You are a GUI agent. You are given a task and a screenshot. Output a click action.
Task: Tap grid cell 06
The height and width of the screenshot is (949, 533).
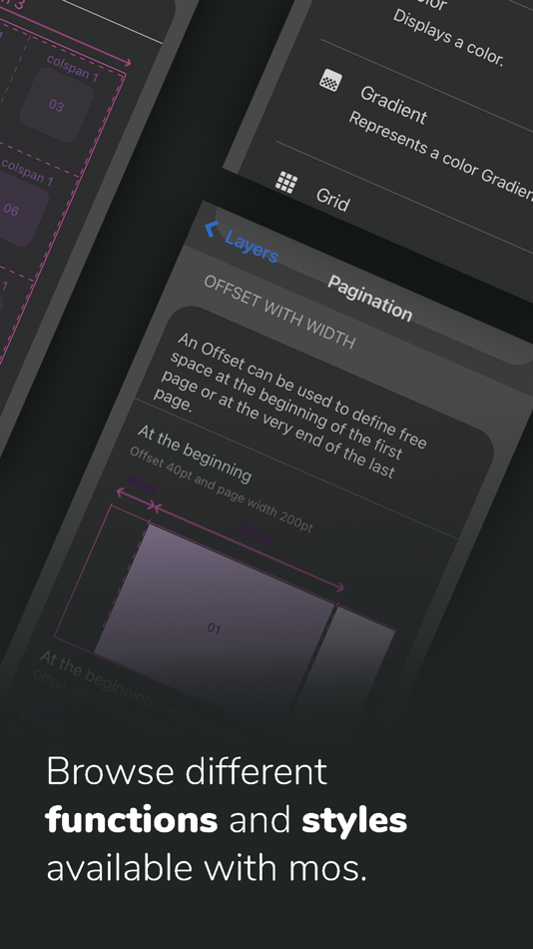tap(13, 209)
